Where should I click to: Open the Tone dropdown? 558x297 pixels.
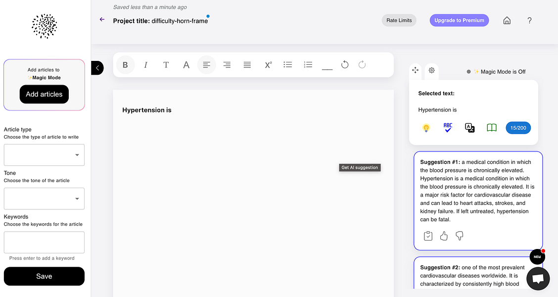coord(44,198)
